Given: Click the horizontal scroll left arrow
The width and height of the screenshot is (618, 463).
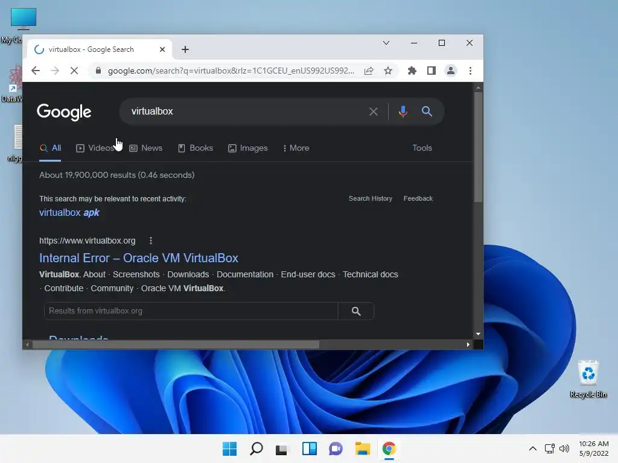Looking at the screenshot, I should 27,345.
